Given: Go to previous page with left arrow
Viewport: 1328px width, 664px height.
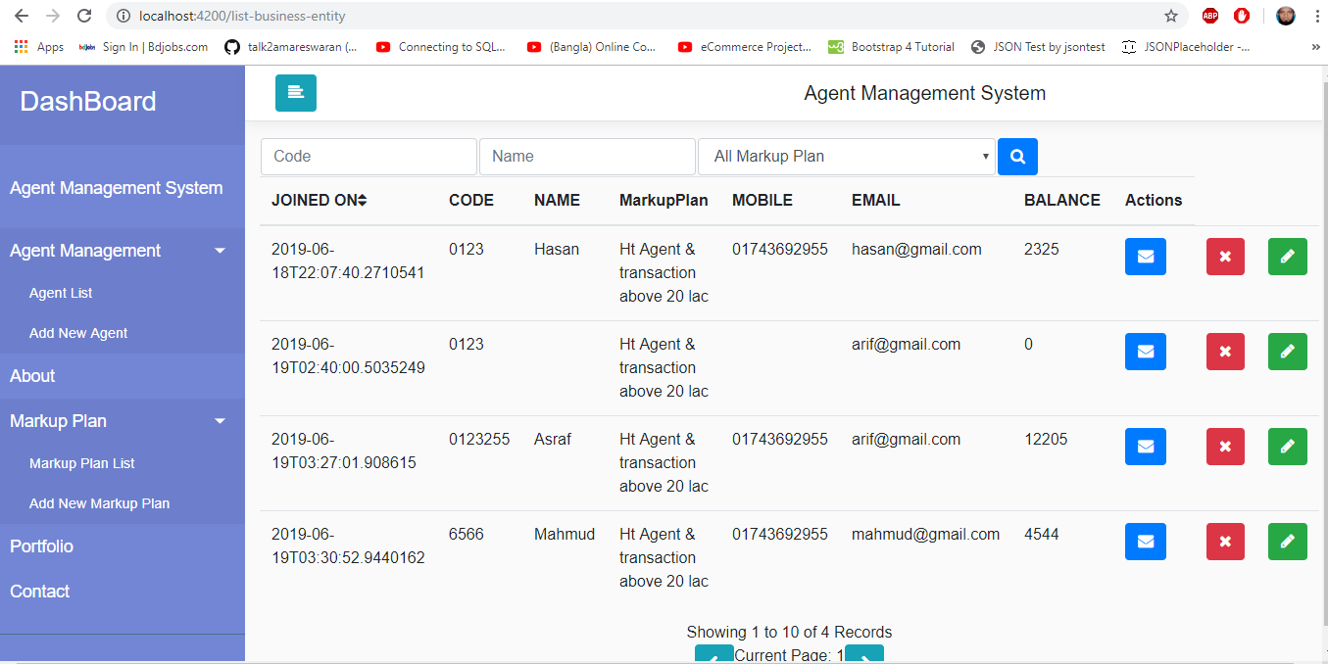Looking at the screenshot, I should point(714,654).
